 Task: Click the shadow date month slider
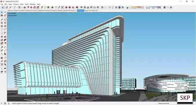[137, 7]
